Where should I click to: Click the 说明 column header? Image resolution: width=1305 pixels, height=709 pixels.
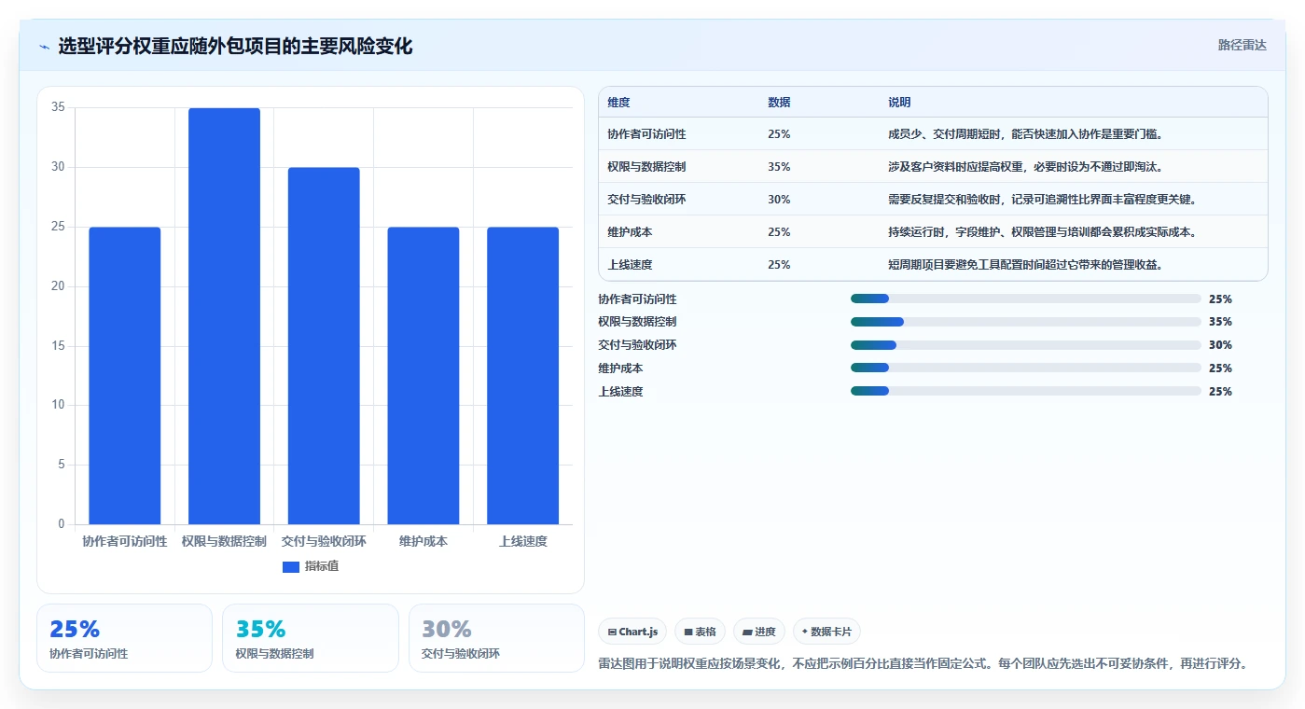click(x=899, y=103)
